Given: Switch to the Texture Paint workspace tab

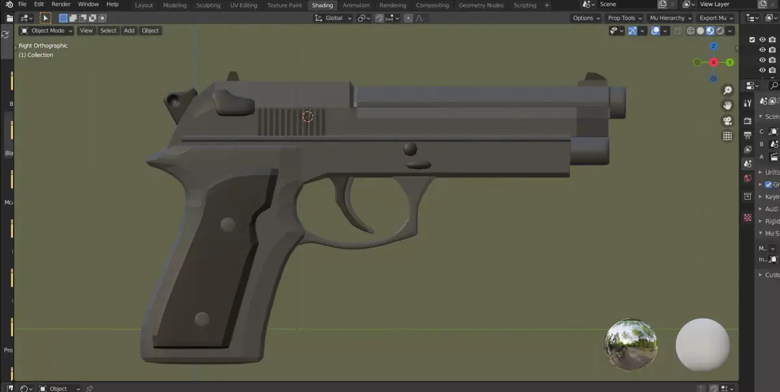Looking at the screenshot, I should [x=285, y=5].
